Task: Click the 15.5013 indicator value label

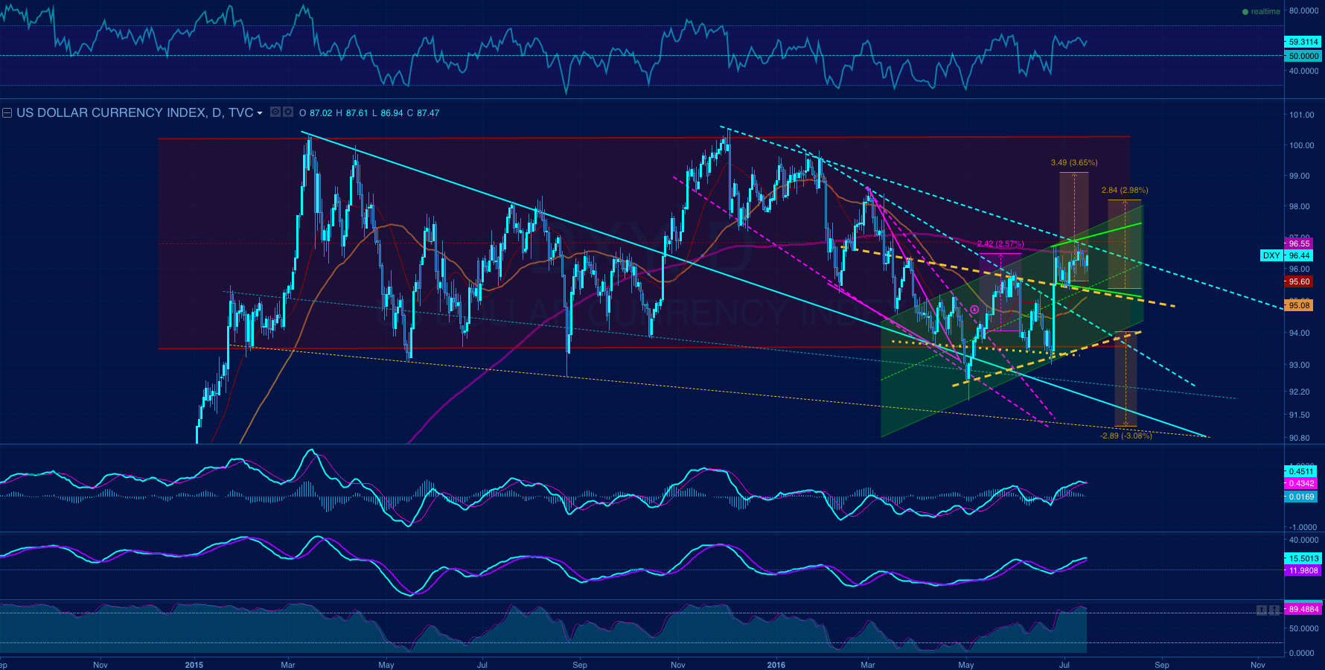Action: coord(1303,558)
